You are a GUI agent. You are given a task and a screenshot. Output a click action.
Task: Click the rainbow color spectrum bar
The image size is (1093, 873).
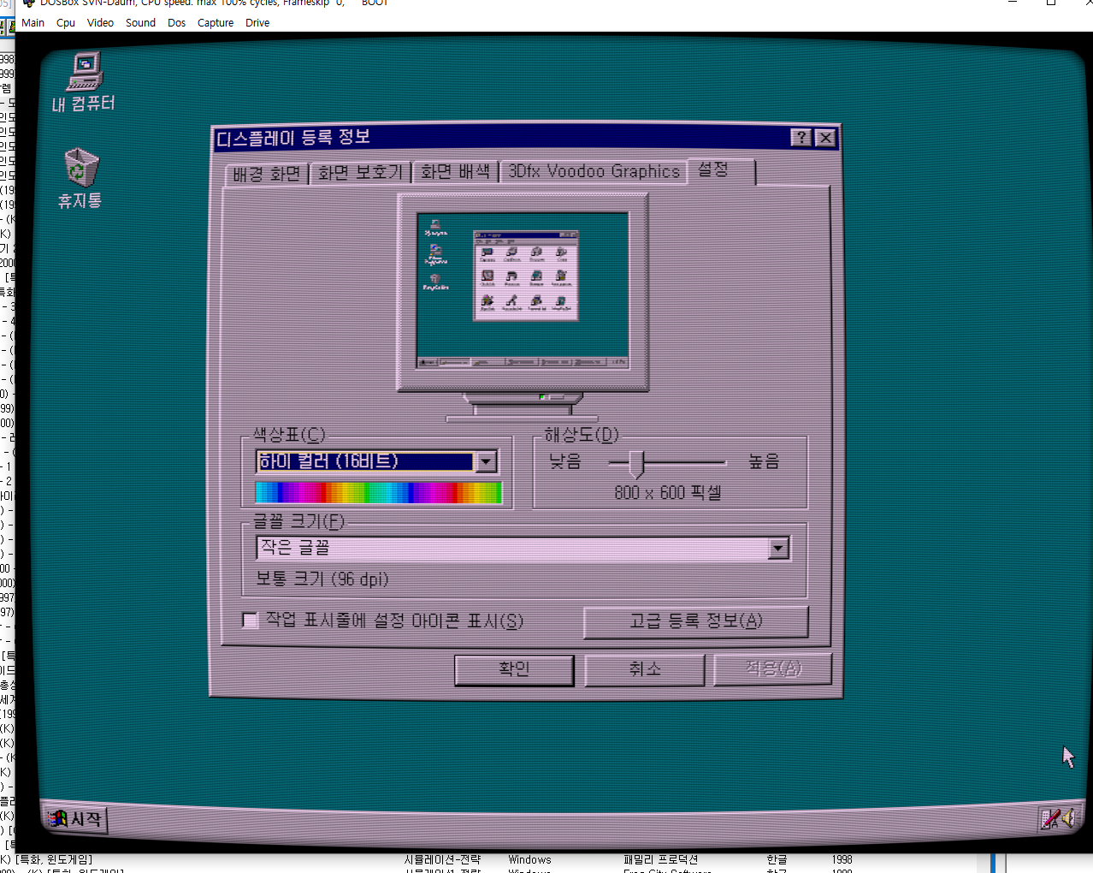click(x=378, y=492)
